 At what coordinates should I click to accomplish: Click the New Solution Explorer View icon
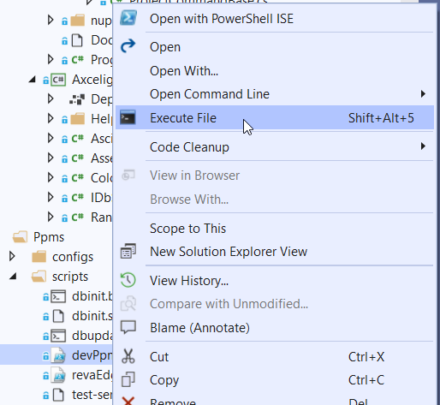point(128,251)
